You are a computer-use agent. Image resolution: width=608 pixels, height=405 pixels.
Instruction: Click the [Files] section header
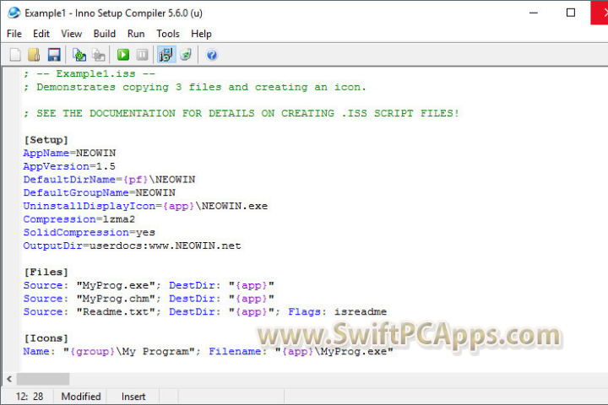46,272
